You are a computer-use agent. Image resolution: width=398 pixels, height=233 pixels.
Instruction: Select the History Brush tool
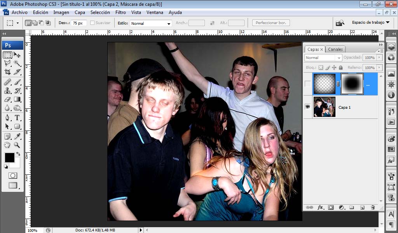17,90
